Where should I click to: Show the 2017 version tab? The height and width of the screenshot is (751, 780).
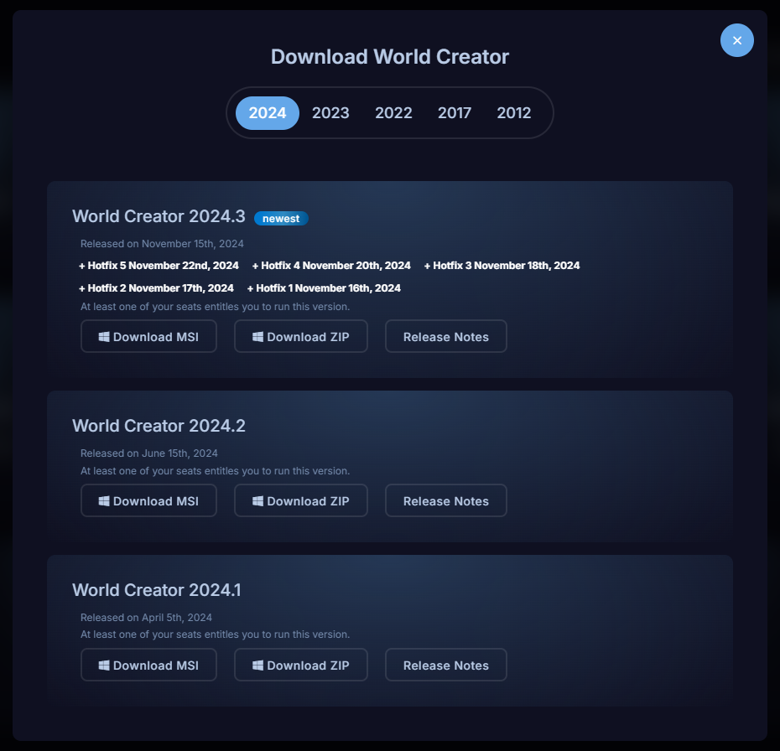pos(455,113)
